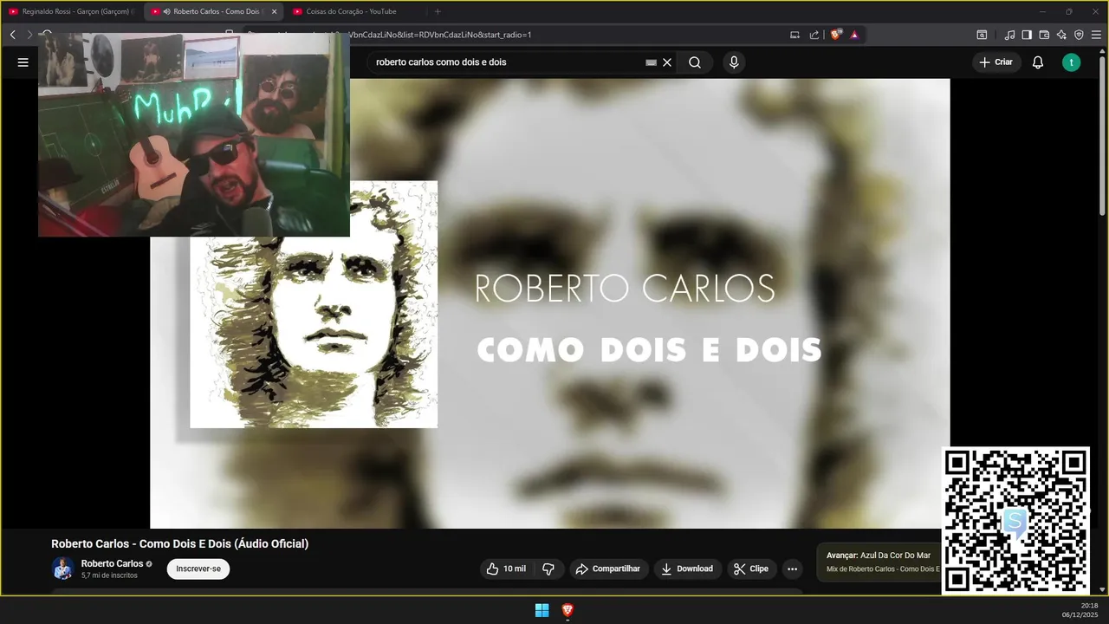Open Brave VPN shield icon

tap(1079, 35)
